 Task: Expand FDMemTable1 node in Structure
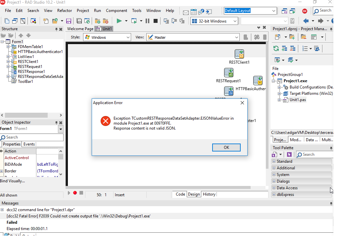8,46
